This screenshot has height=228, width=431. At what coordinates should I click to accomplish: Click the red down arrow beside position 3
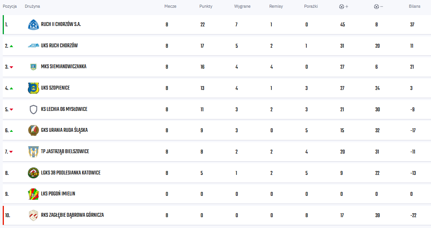pos(11,67)
